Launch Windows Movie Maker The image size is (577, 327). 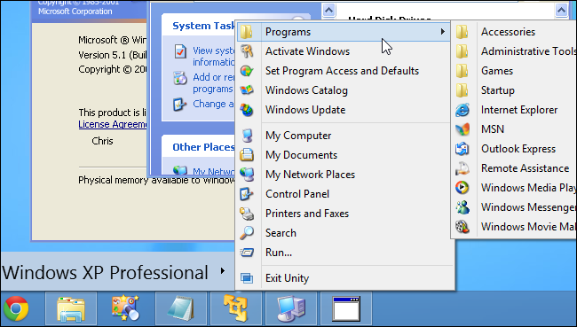(x=528, y=227)
